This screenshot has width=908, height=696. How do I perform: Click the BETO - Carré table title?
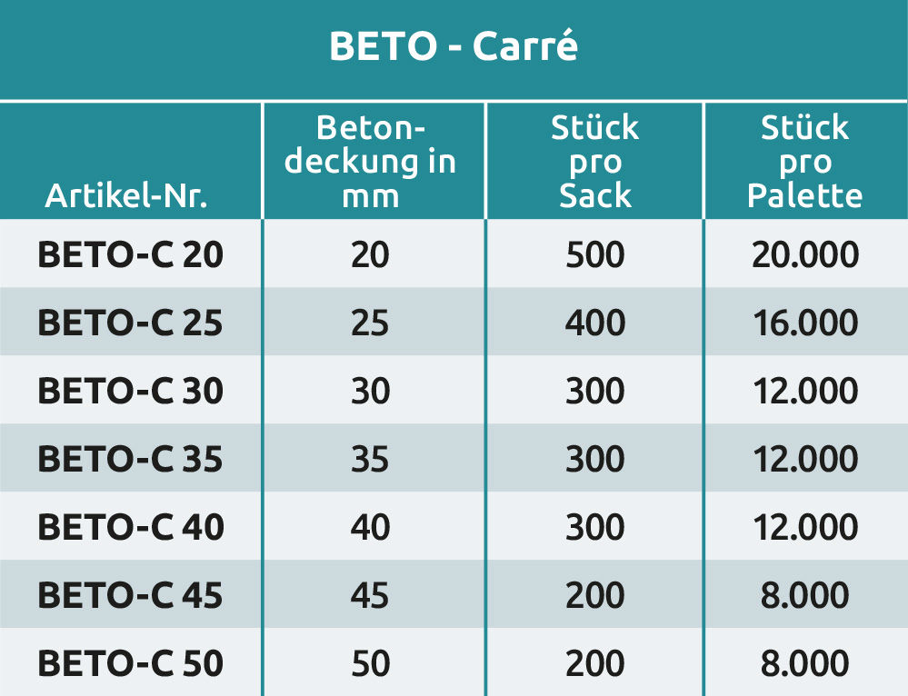coord(453,47)
